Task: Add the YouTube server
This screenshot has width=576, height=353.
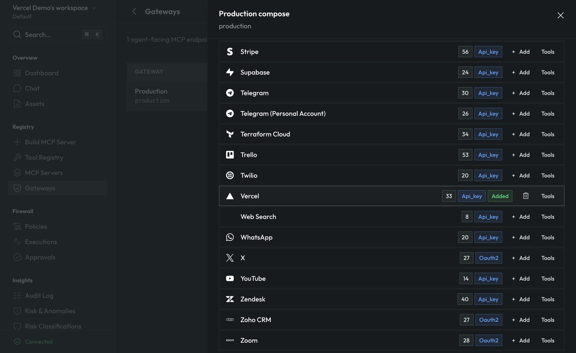Action: click(x=521, y=279)
